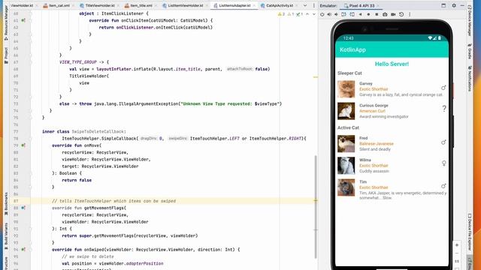Tap the Curious George cat thumbnail
Viewport: 481px width, 270px height.
[x=346, y=111]
